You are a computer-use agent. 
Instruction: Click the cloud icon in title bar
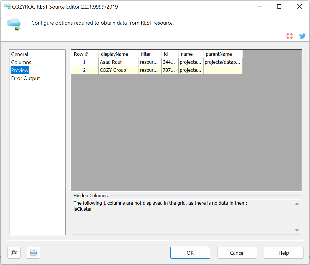click(7, 6)
